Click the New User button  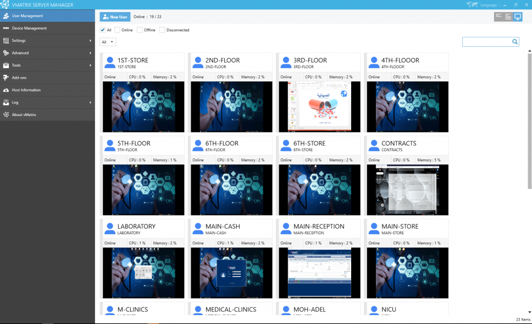pyautogui.click(x=115, y=17)
